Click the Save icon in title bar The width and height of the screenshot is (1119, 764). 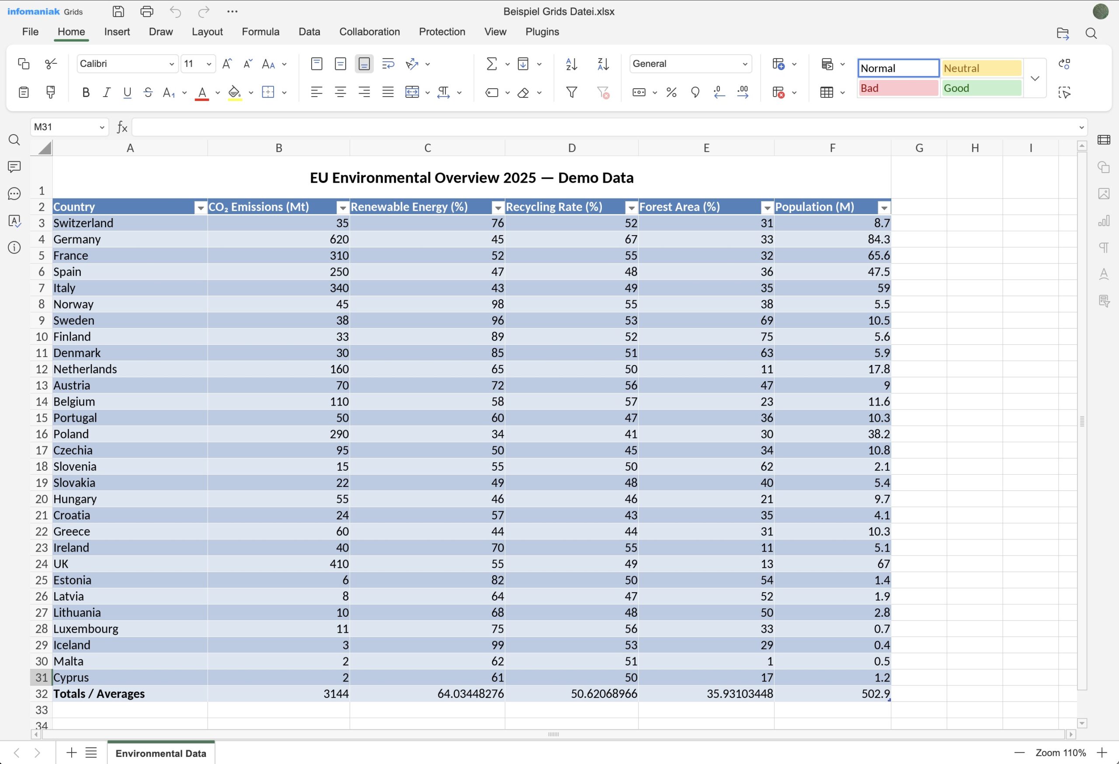click(118, 11)
